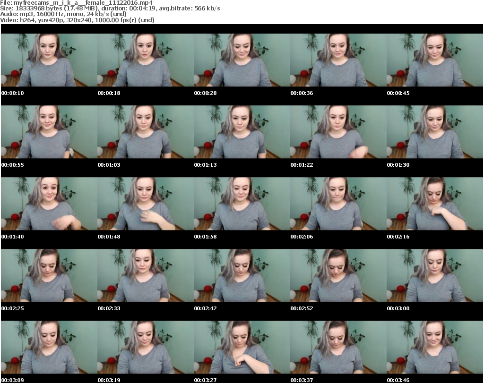The width and height of the screenshot is (484, 383).
Task: Click the thumbnail stamped 00:00:18
Action: (x=146, y=60)
